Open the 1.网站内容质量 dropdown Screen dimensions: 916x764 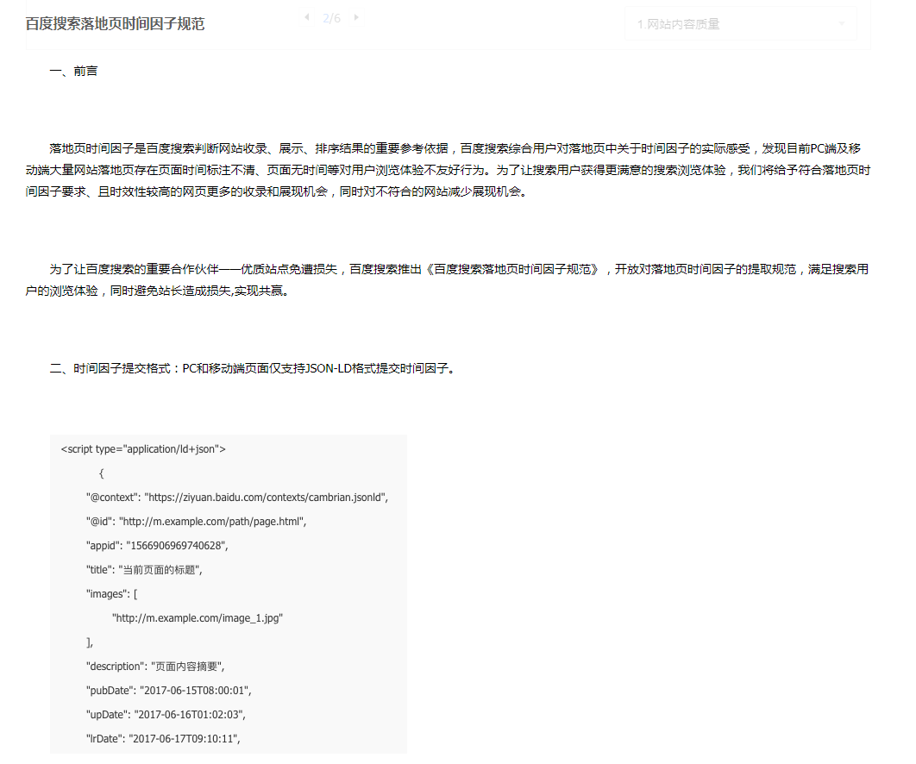(x=741, y=24)
